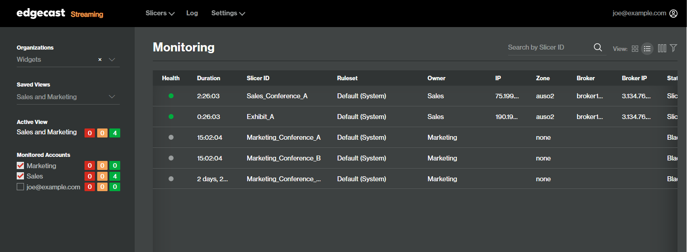This screenshot has height=252, width=687.
Task: Uncheck the Sales monitored account
Action: (x=20, y=176)
